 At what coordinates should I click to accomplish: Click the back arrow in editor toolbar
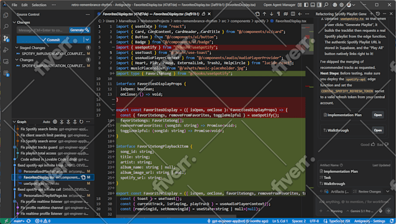pos(300,14)
